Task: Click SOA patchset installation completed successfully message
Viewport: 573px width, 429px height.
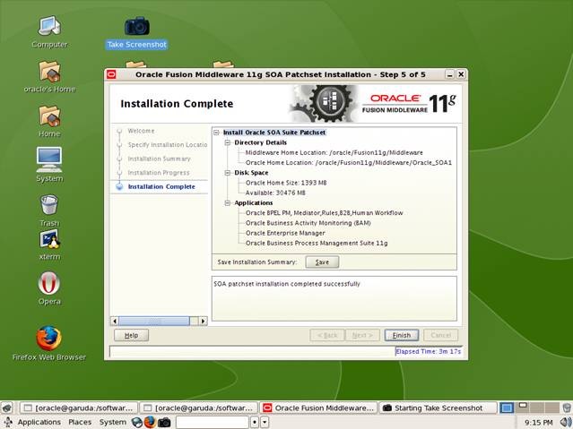Action: coord(287,284)
